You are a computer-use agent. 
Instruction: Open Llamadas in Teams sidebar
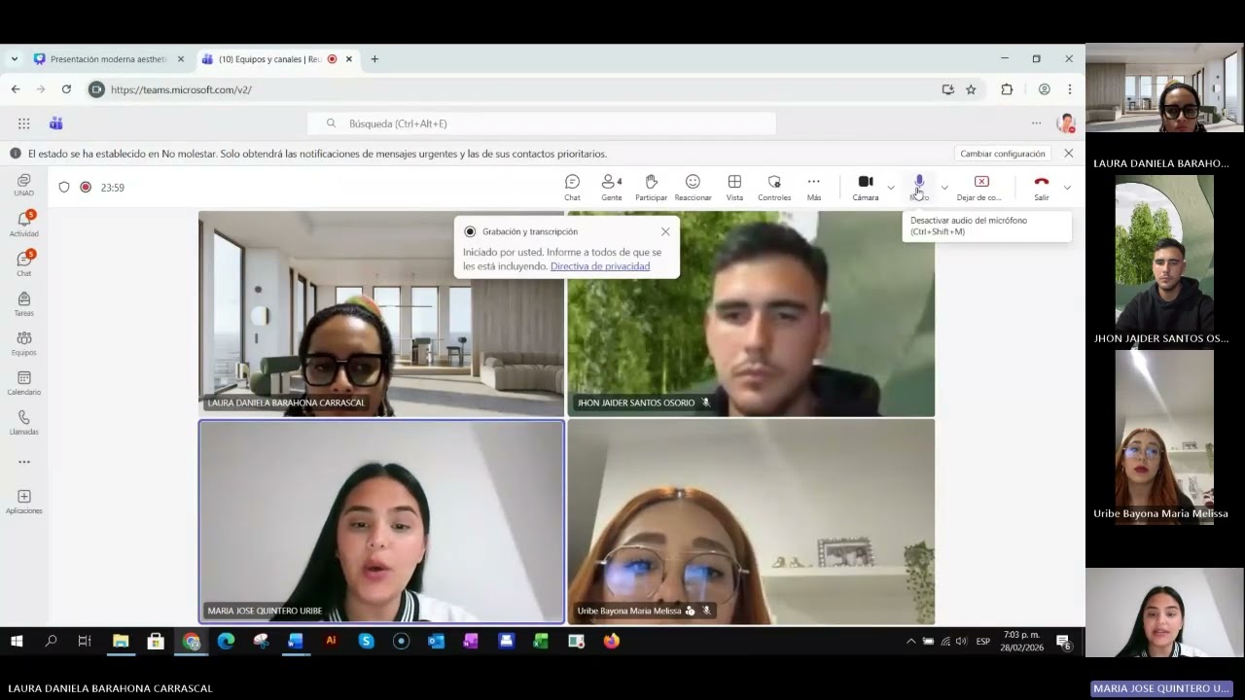(x=24, y=422)
